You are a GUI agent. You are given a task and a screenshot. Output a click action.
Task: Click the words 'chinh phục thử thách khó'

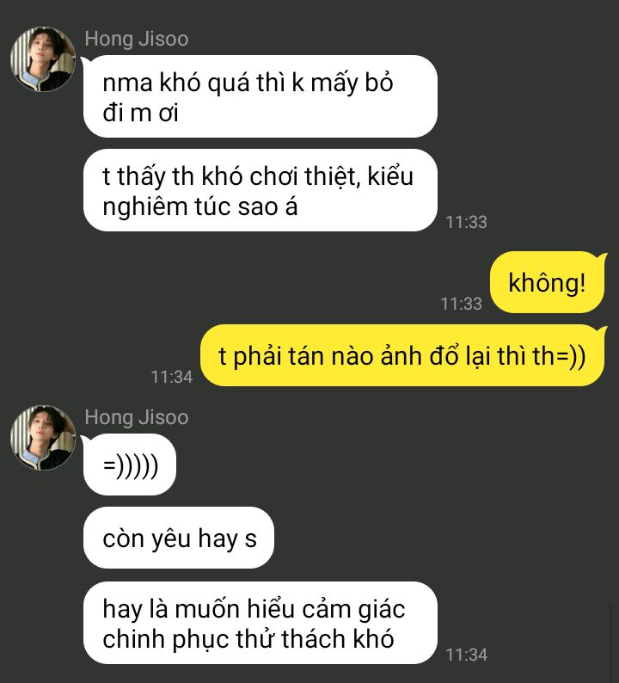pos(248,639)
